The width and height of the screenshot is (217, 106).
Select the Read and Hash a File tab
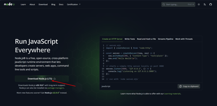(146, 39)
